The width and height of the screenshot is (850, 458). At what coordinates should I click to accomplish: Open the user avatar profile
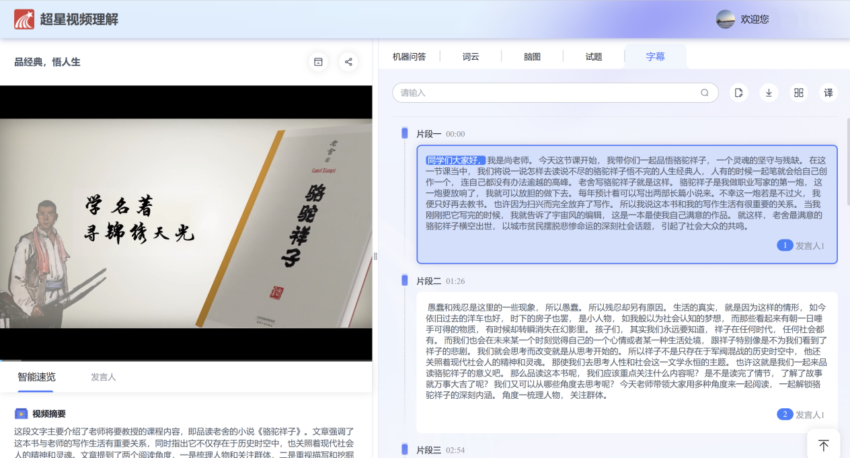(726, 20)
